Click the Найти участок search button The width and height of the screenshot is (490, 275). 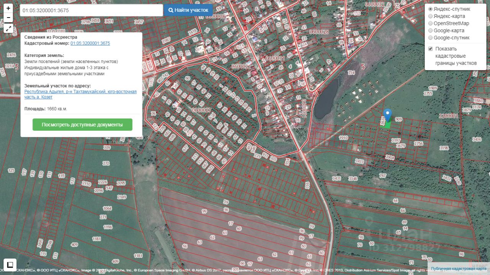coord(188,10)
